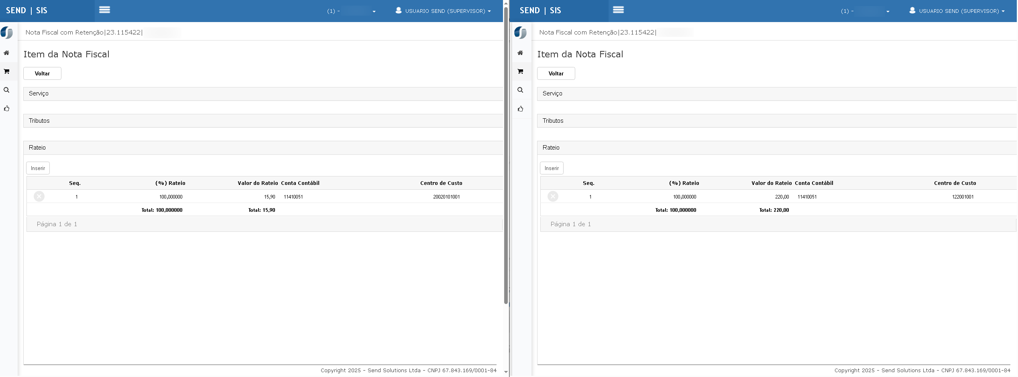Click Conta Contábil 11410051 in left window
Screen dimensions: 1018x377
click(x=293, y=197)
